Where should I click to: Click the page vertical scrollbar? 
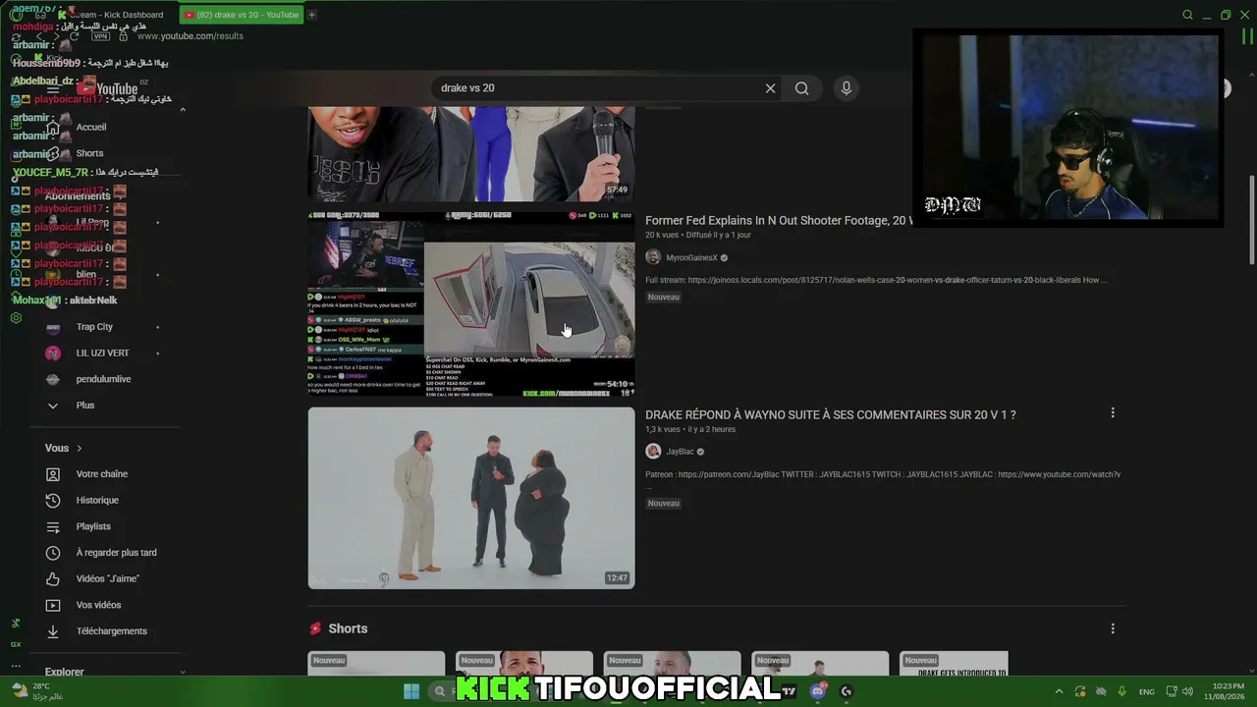click(1251, 220)
